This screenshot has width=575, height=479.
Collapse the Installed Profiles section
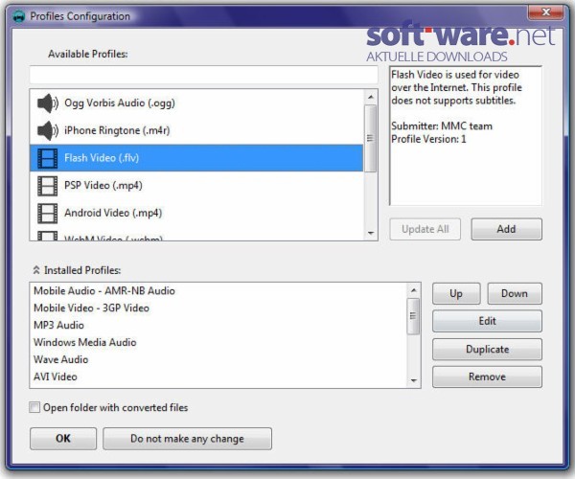point(36,270)
